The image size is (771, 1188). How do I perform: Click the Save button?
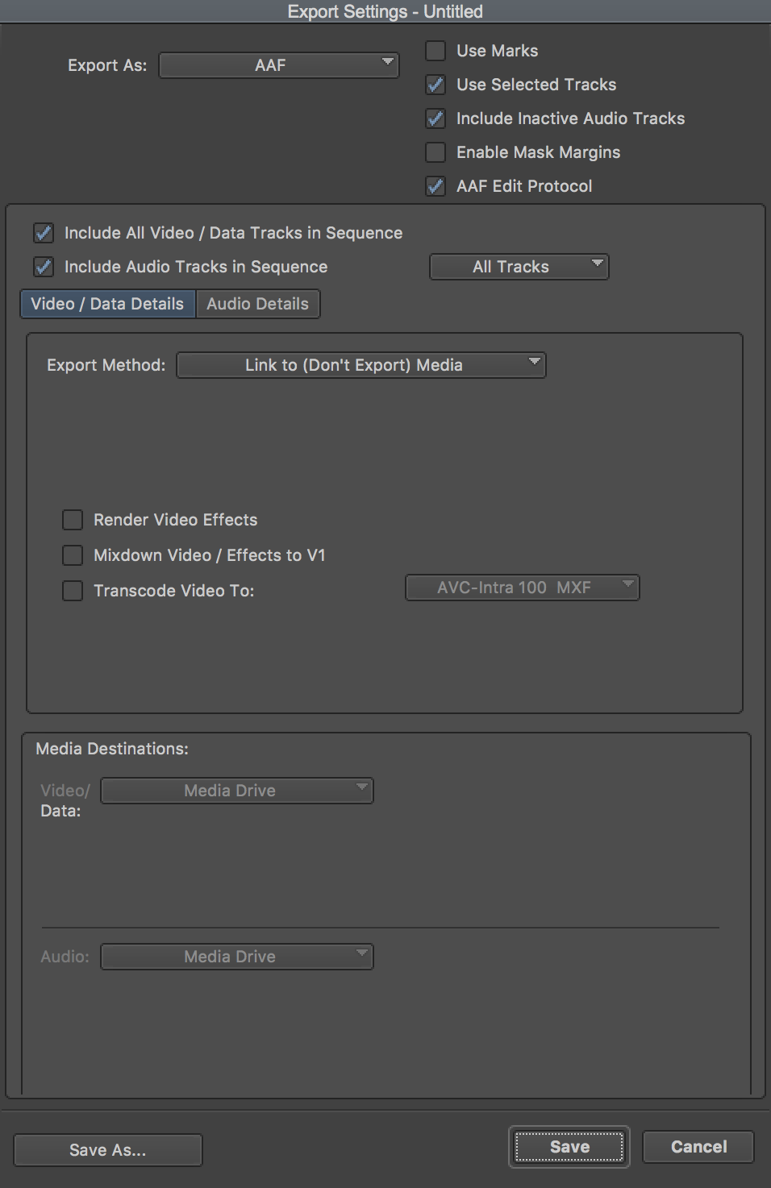[569, 1147]
